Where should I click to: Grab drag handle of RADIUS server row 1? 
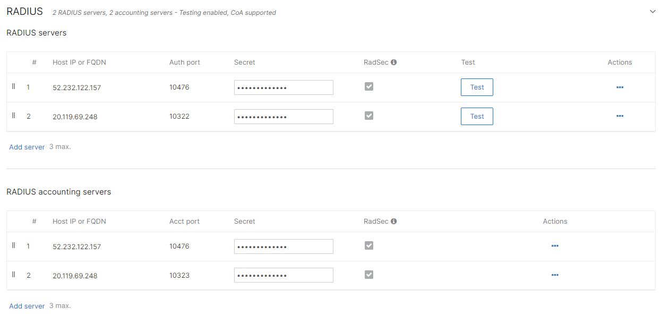14,86
